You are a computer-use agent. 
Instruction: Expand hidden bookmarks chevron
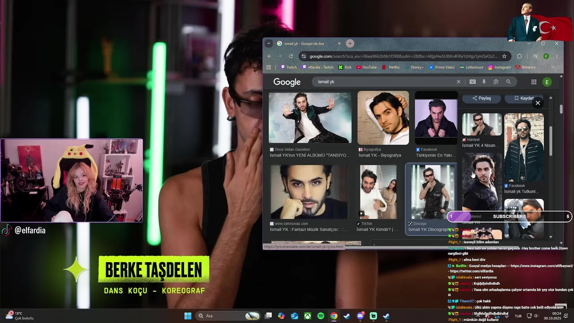[x=552, y=67]
